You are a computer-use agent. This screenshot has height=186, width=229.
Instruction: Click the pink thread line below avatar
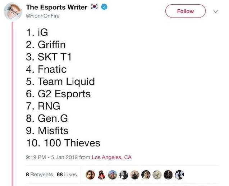pyautogui.click(x=13, y=104)
